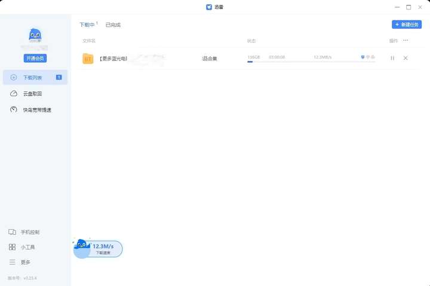Screen dimensions: 430x286
Task: Expand the 更多 menu in the sidebar
Action: 26,262
